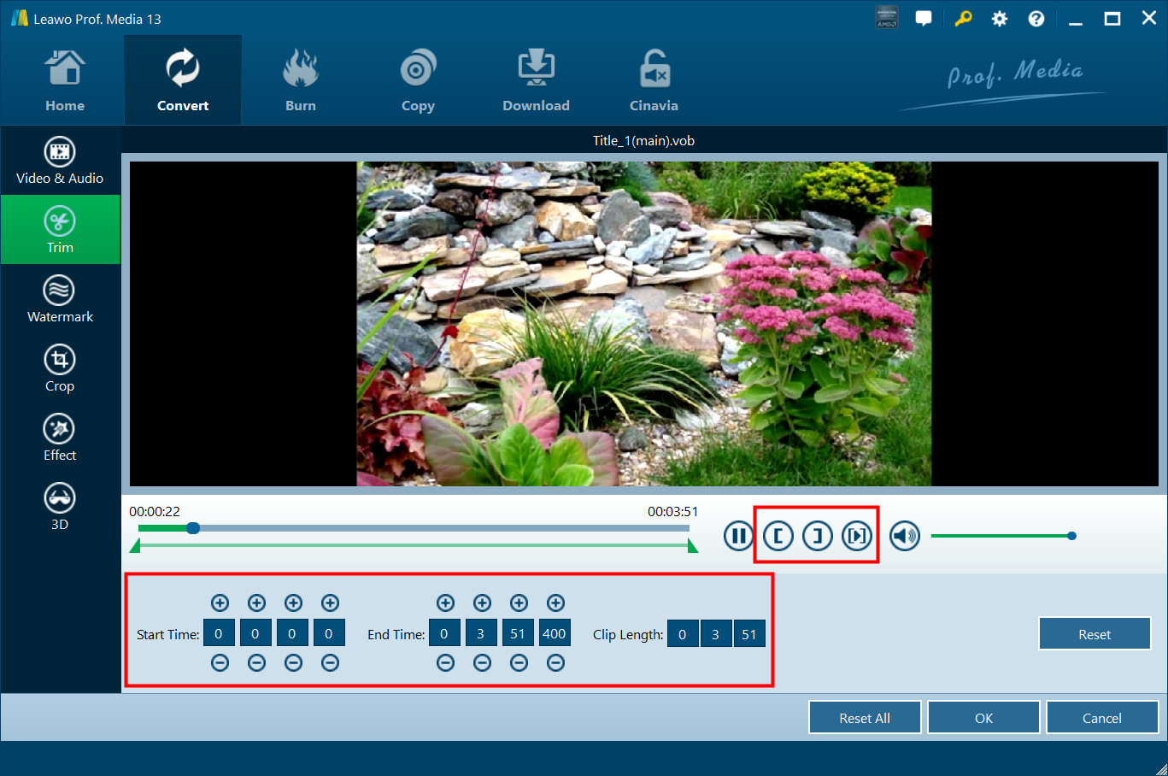1168x776 pixels.
Task: Confirm trim with the OK button
Action: (x=983, y=718)
